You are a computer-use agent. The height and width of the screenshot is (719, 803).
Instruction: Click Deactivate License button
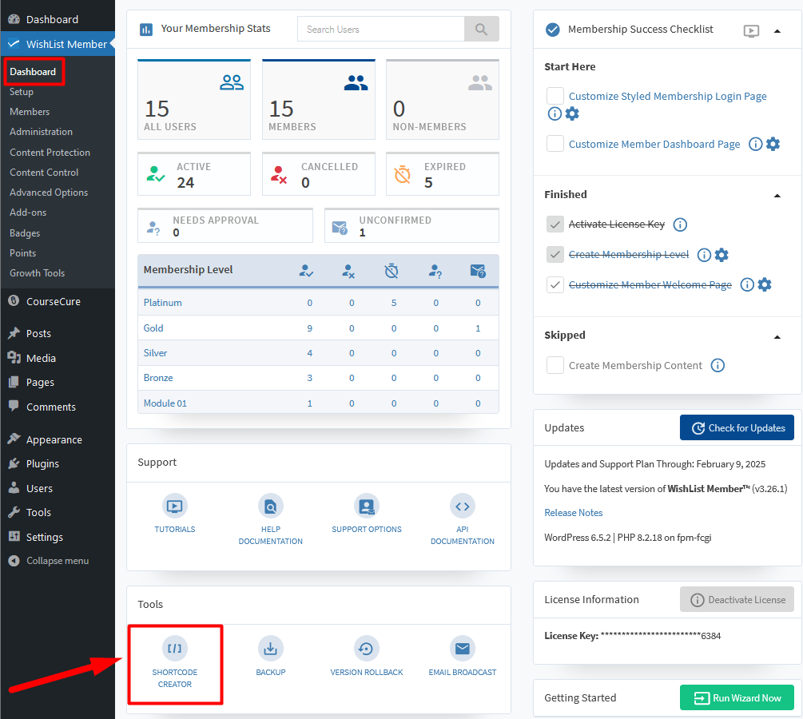click(737, 600)
